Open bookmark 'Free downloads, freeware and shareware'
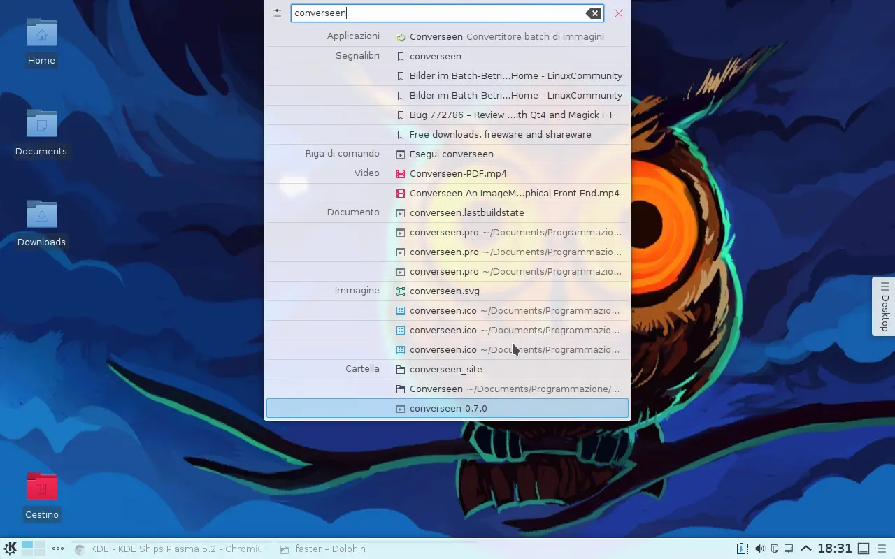 [447, 134]
